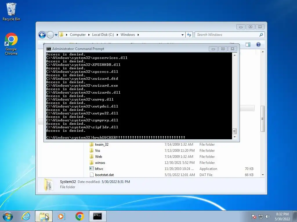Click the Vss folder icon
Screen dimensions: 297x222
[91, 150]
